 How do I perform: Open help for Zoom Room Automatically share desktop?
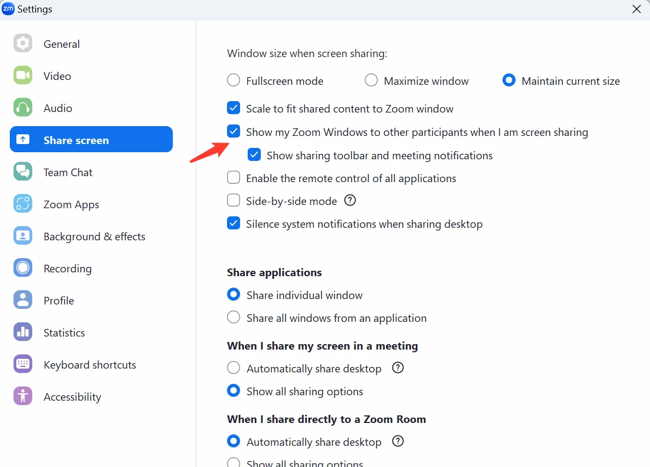[x=398, y=441]
